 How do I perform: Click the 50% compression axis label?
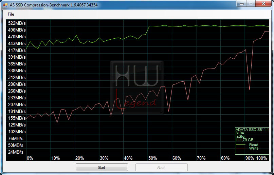click(x=152, y=158)
